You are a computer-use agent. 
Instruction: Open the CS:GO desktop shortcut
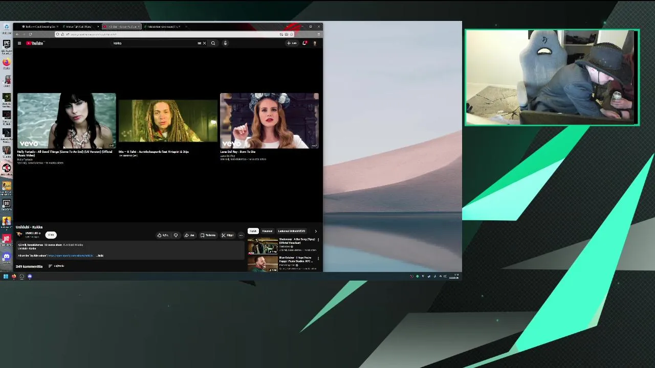pyautogui.click(x=6, y=187)
